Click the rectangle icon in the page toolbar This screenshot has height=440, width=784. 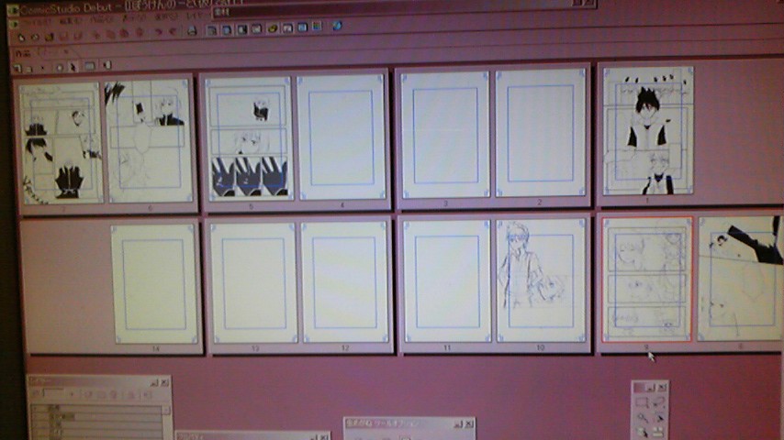point(89,65)
